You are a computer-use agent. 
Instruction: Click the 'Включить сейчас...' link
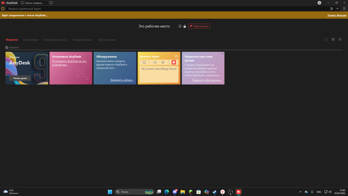coord(122,80)
